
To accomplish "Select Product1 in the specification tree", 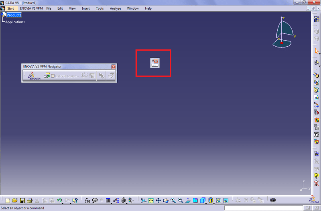I will [14, 15].
